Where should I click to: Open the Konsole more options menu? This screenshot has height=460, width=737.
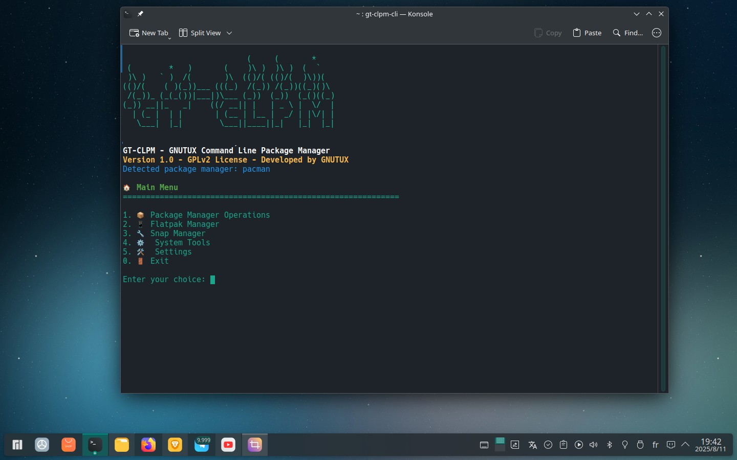[657, 33]
